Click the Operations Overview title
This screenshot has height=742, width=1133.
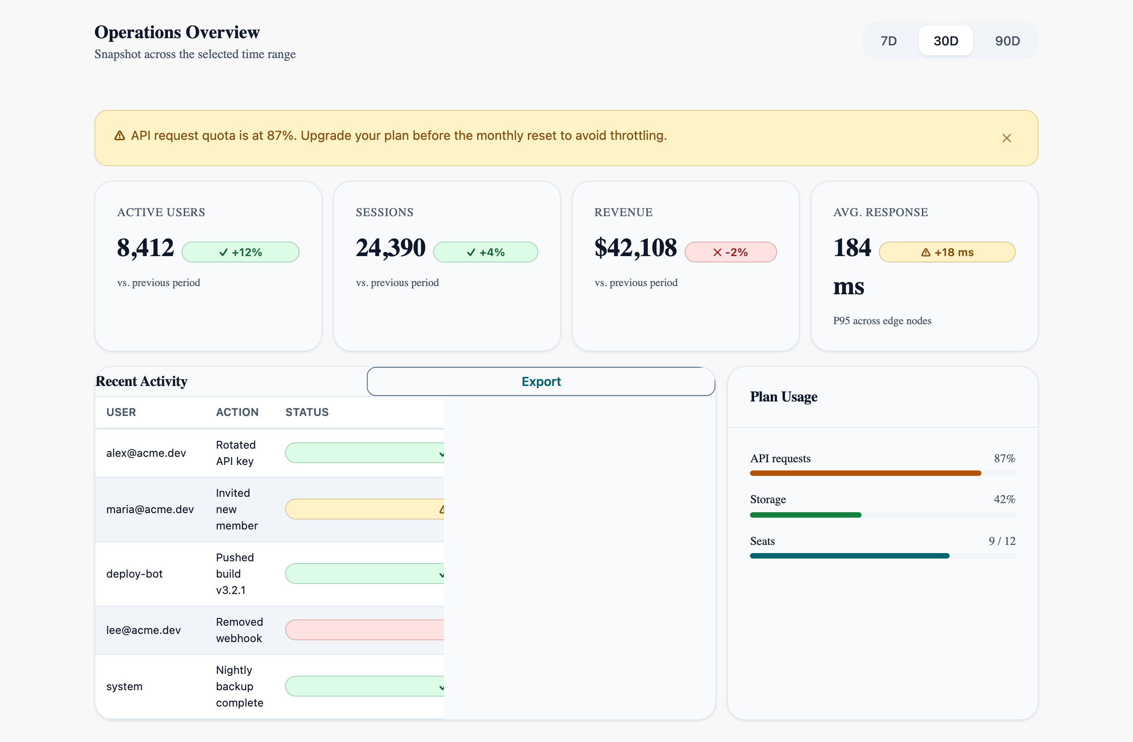coord(177,32)
